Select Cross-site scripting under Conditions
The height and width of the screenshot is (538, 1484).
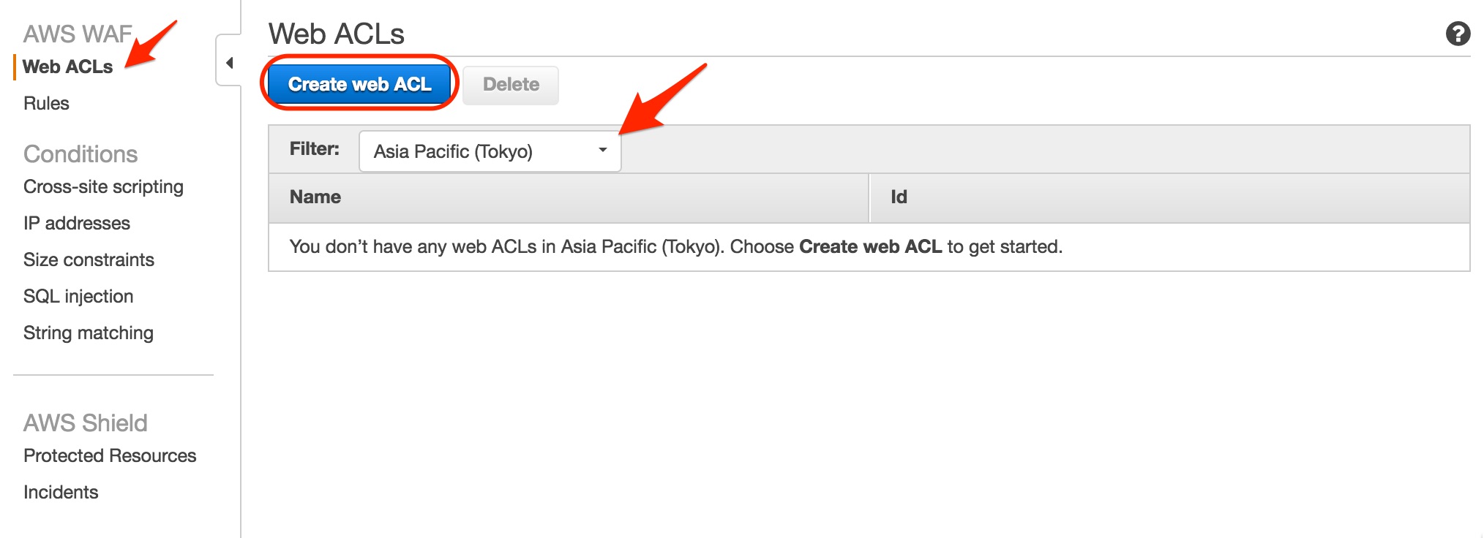point(103,186)
